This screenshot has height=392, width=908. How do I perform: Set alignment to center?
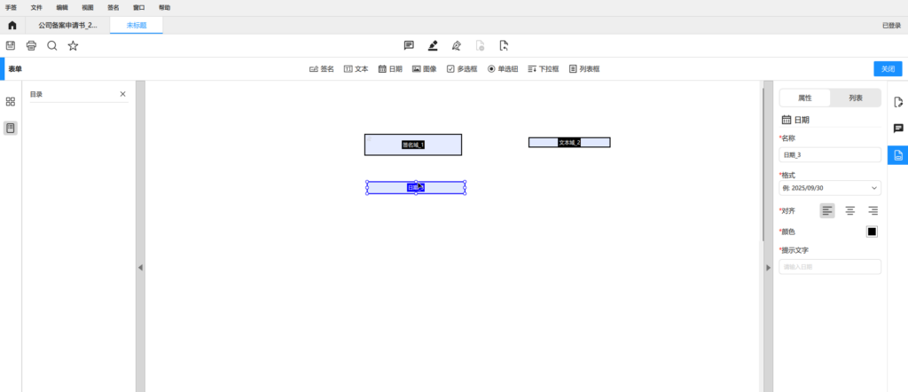(x=849, y=210)
